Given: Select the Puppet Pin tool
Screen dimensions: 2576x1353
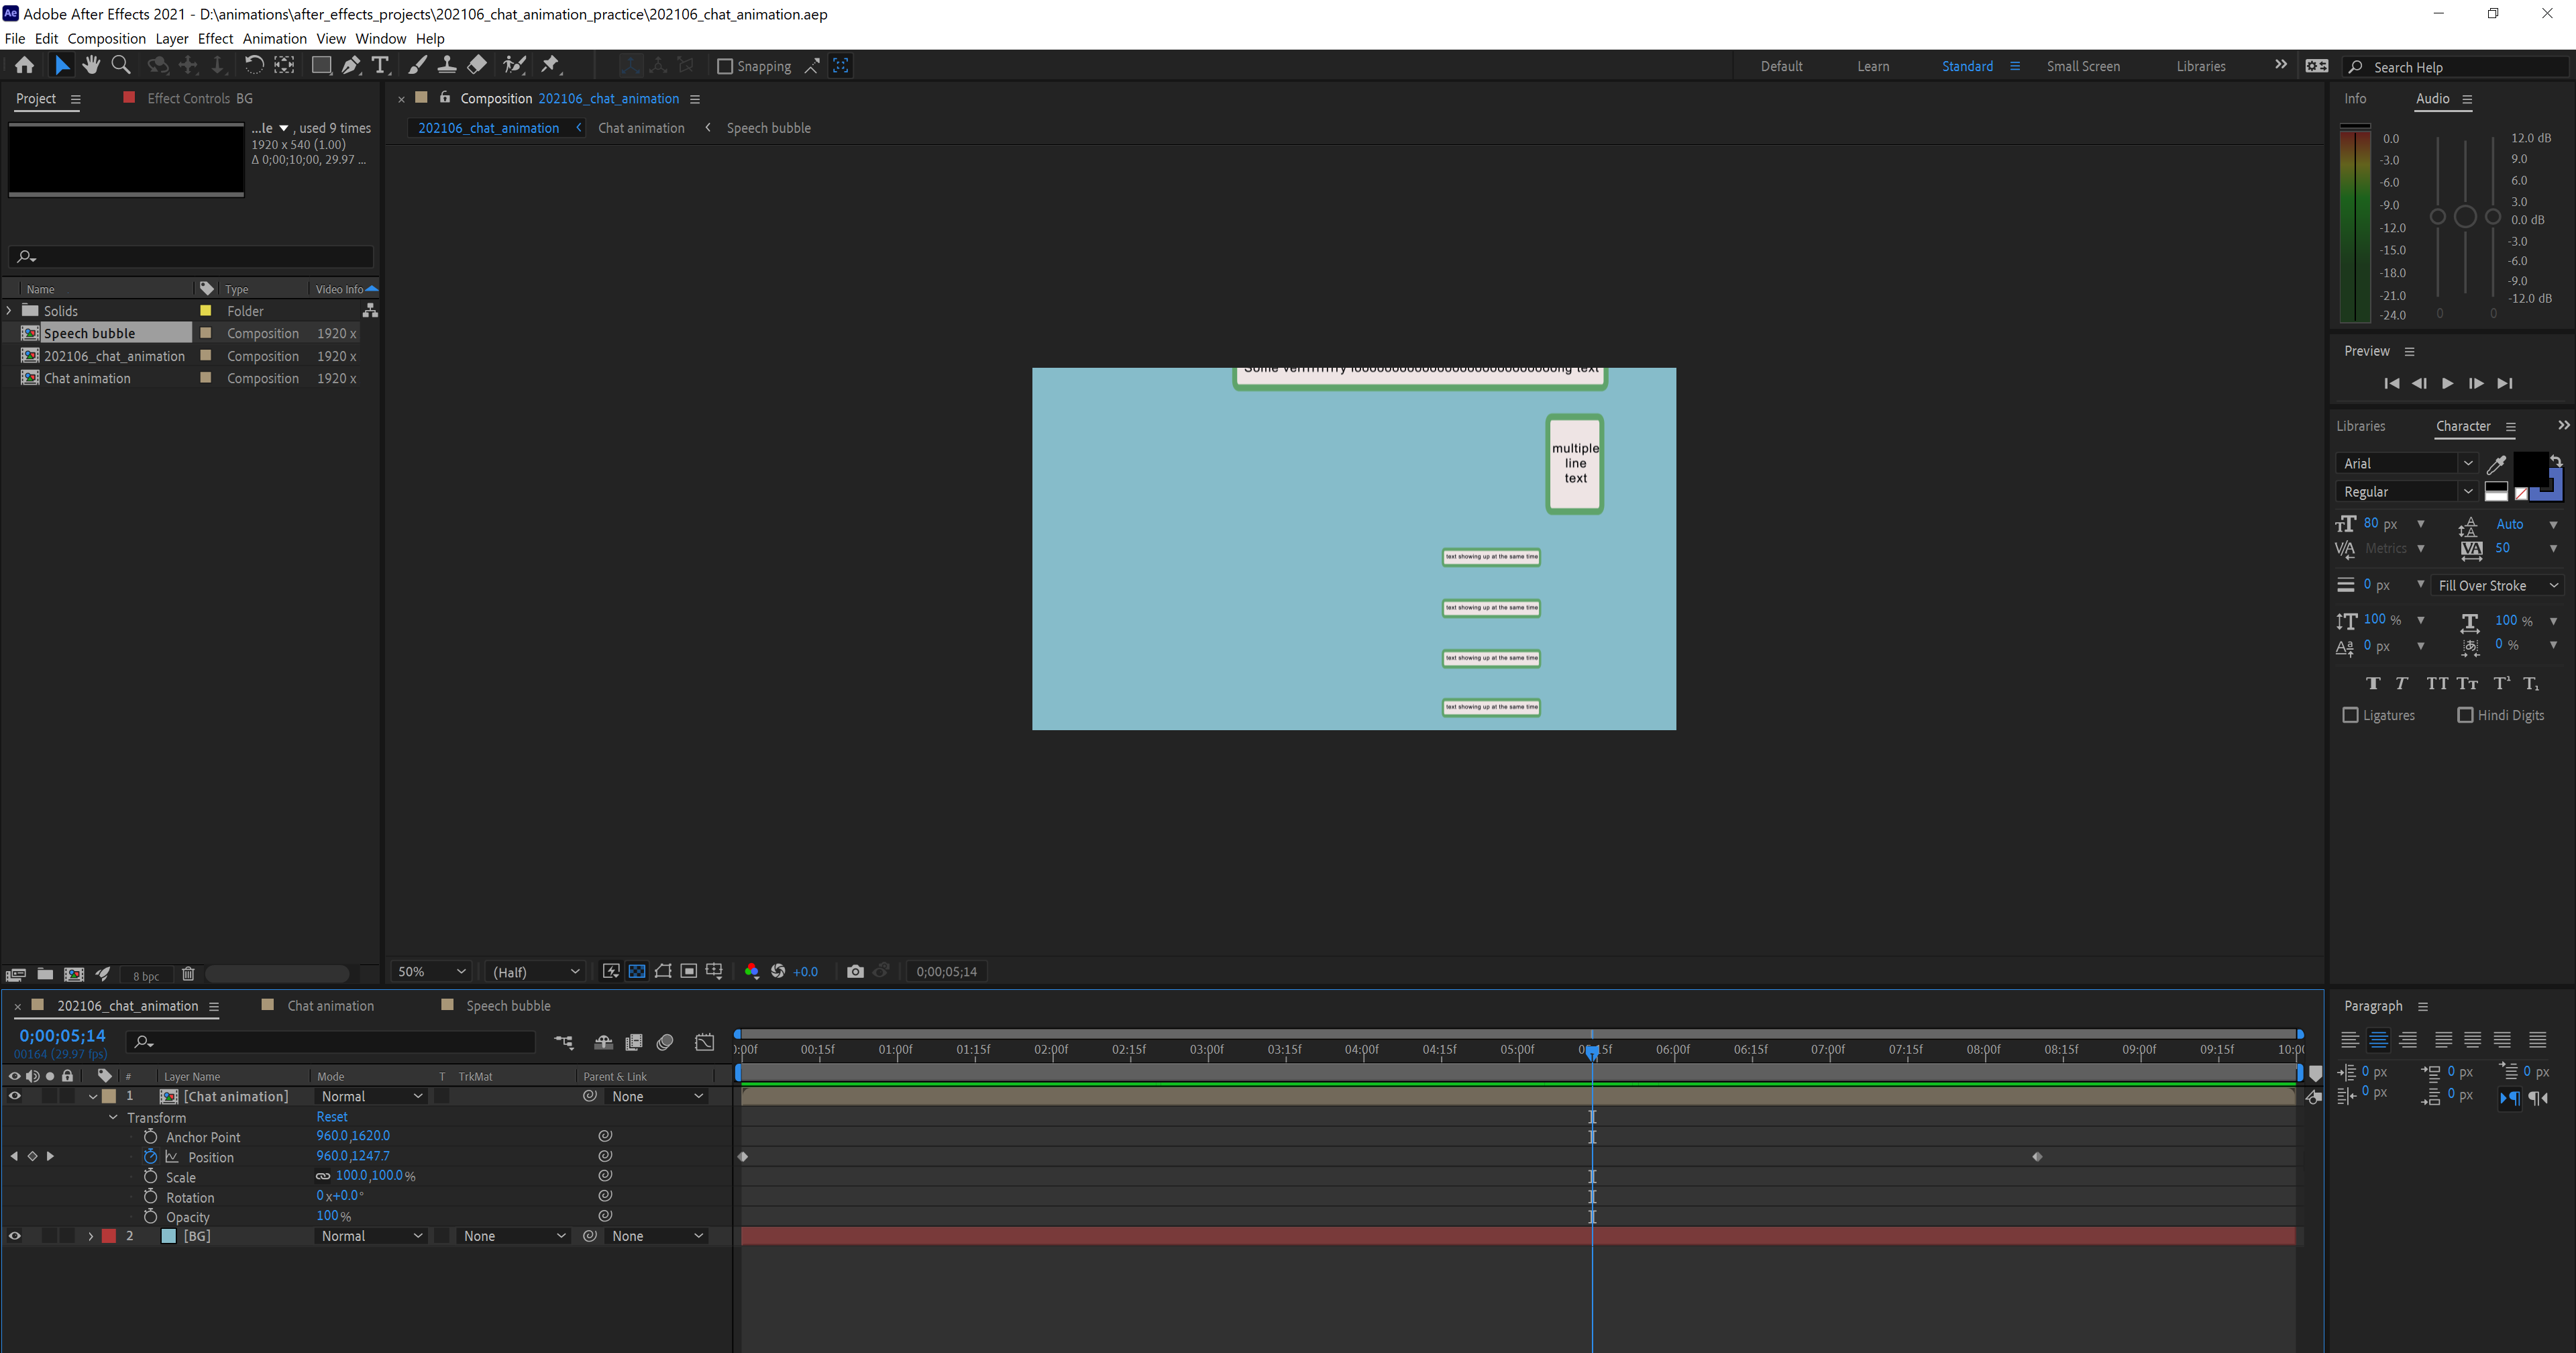Looking at the screenshot, I should pyautogui.click(x=551, y=65).
